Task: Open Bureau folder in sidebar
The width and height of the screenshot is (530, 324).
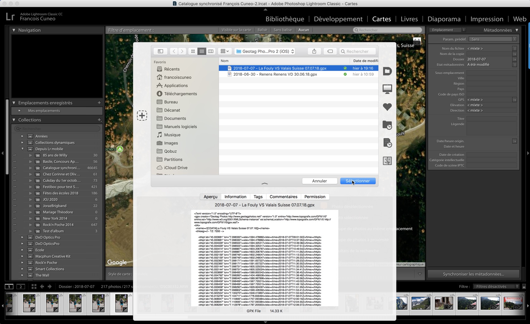Action: pos(171,102)
